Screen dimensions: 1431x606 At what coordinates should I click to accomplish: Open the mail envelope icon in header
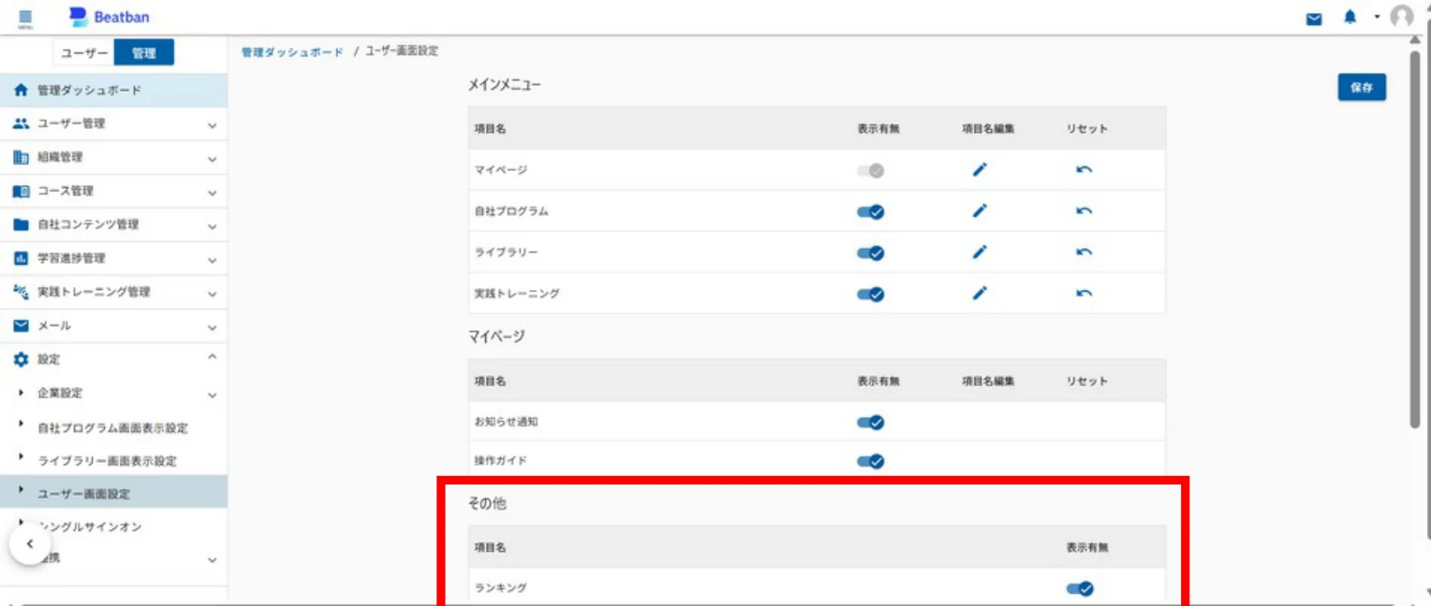(x=1315, y=19)
